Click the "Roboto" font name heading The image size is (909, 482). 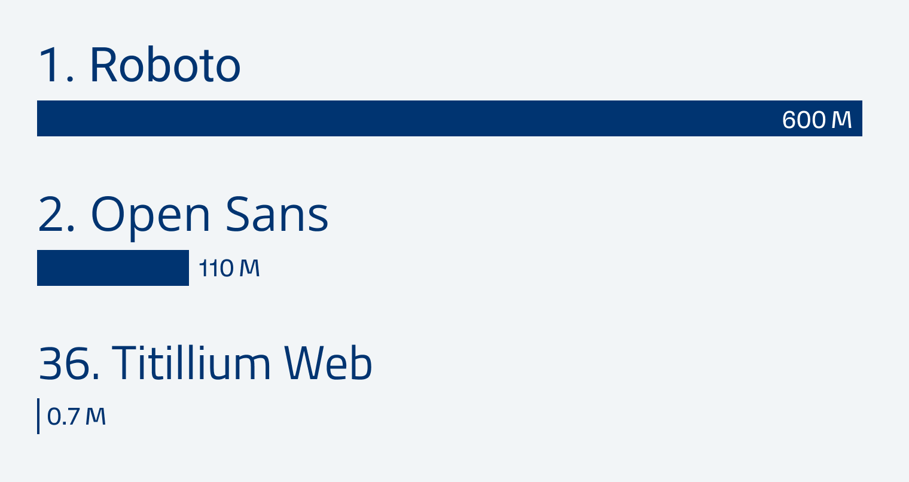(165, 65)
